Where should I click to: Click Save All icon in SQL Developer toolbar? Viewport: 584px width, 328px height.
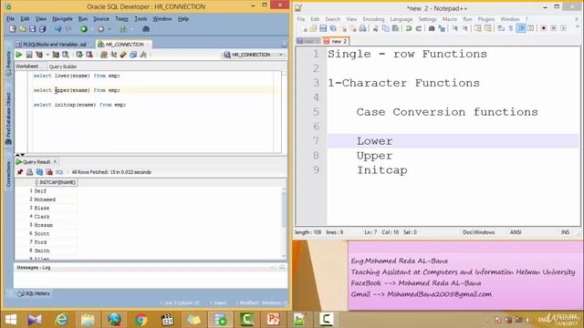pyautogui.click(x=43, y=28)
